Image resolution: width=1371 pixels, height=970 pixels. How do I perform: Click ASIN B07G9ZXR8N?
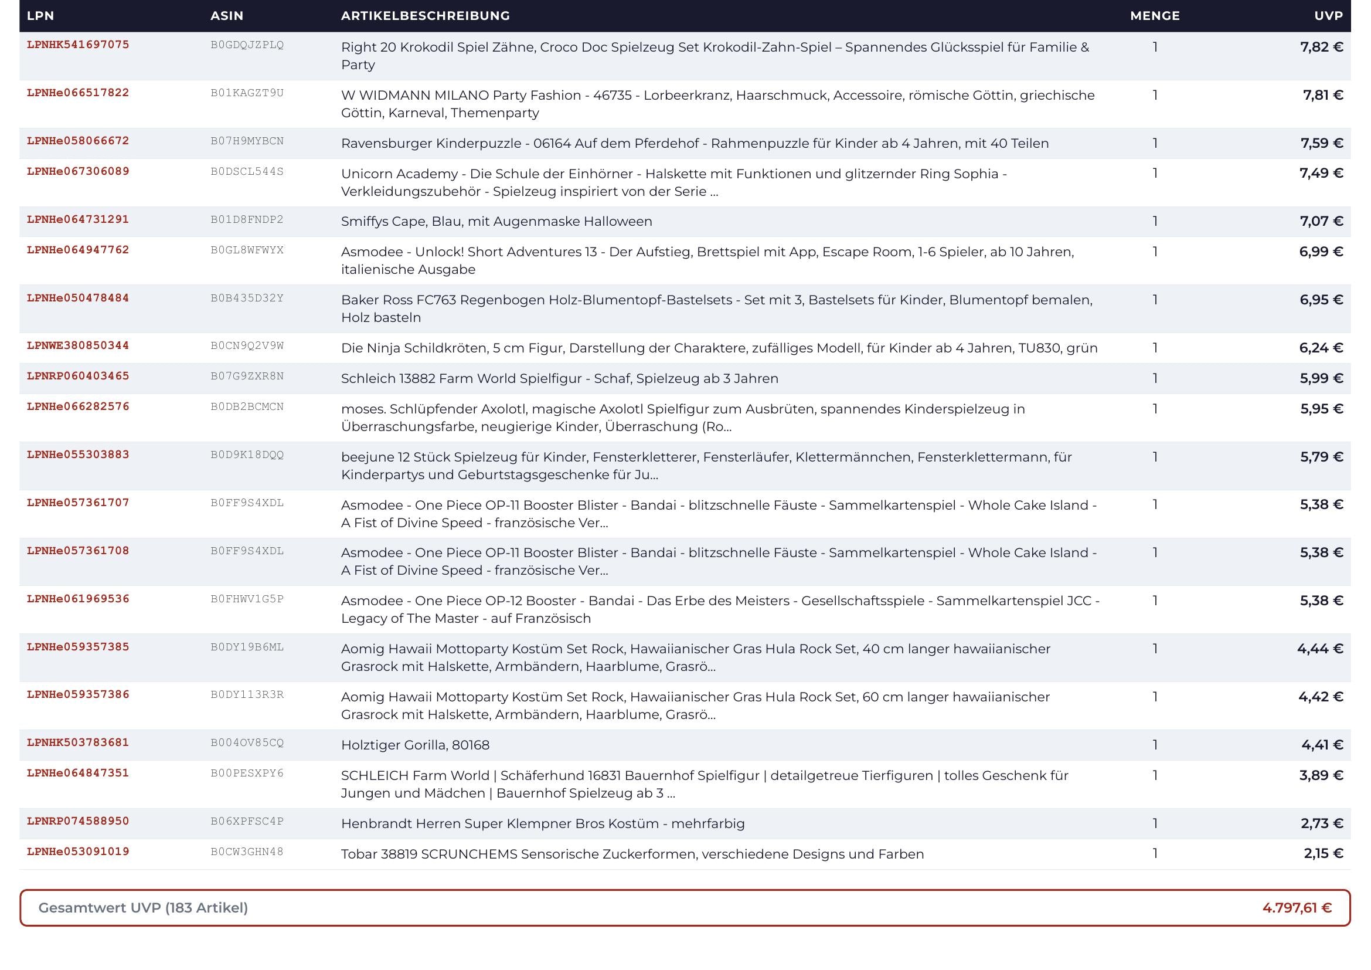[x=247, y=377]
